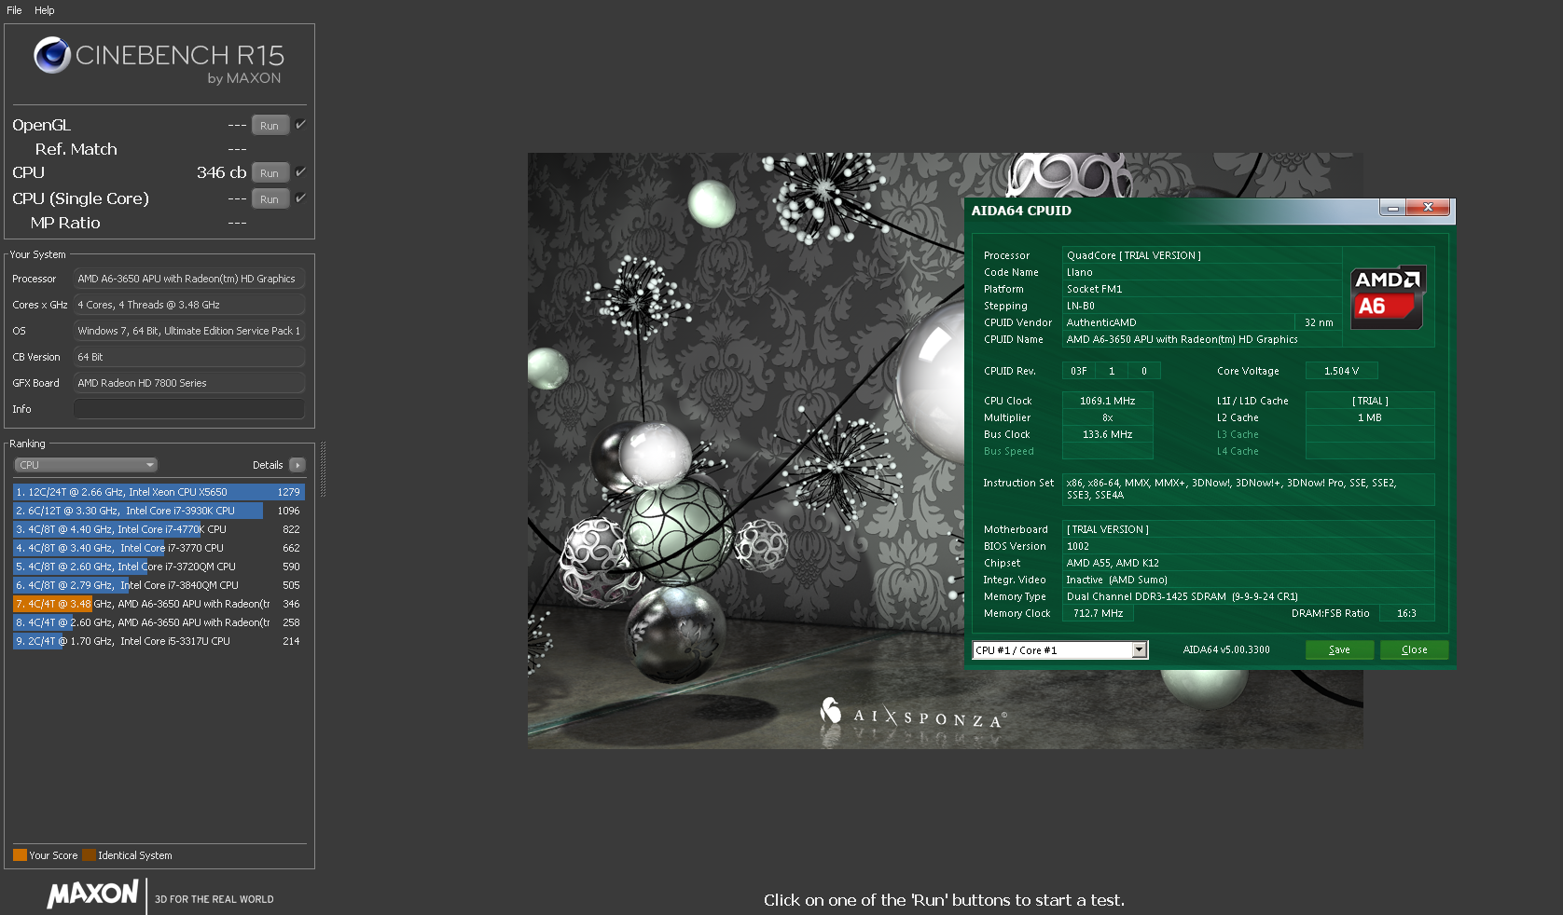Click the MAXON logo at bottom
1563x915 pixels.
coord(93,895)
